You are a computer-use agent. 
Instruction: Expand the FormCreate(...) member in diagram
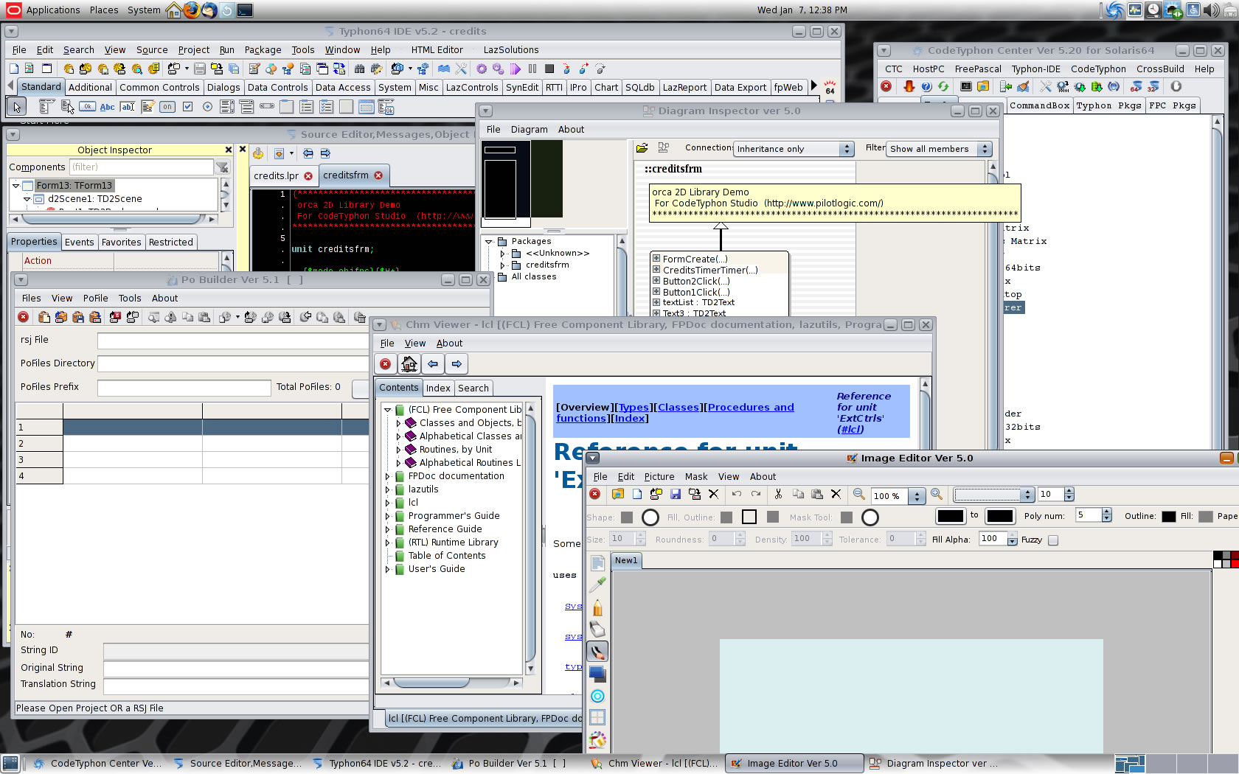pyautogui.click(x=656, y=259)
